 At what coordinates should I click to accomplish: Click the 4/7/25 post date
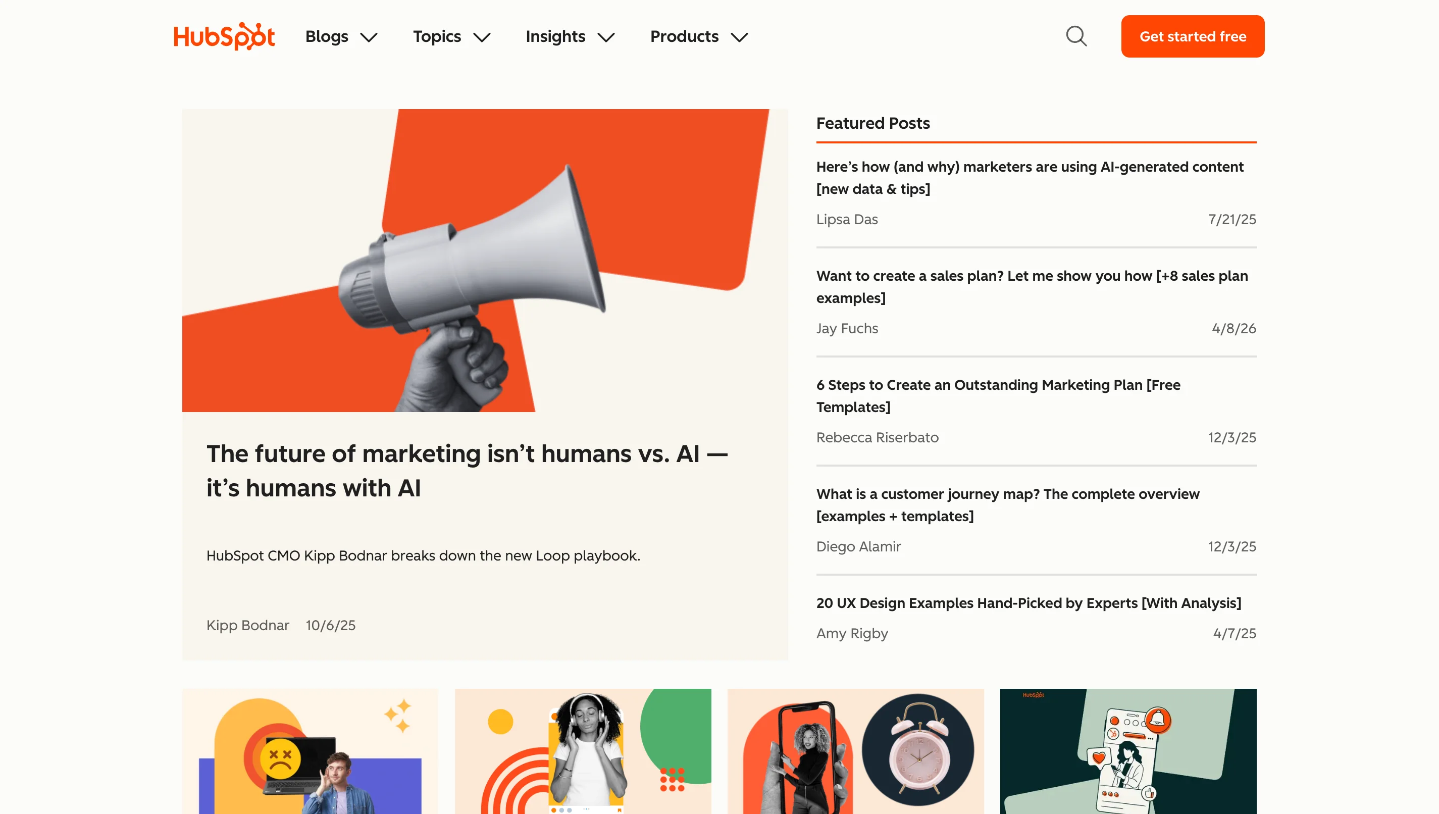click(x=1235, y=633)
